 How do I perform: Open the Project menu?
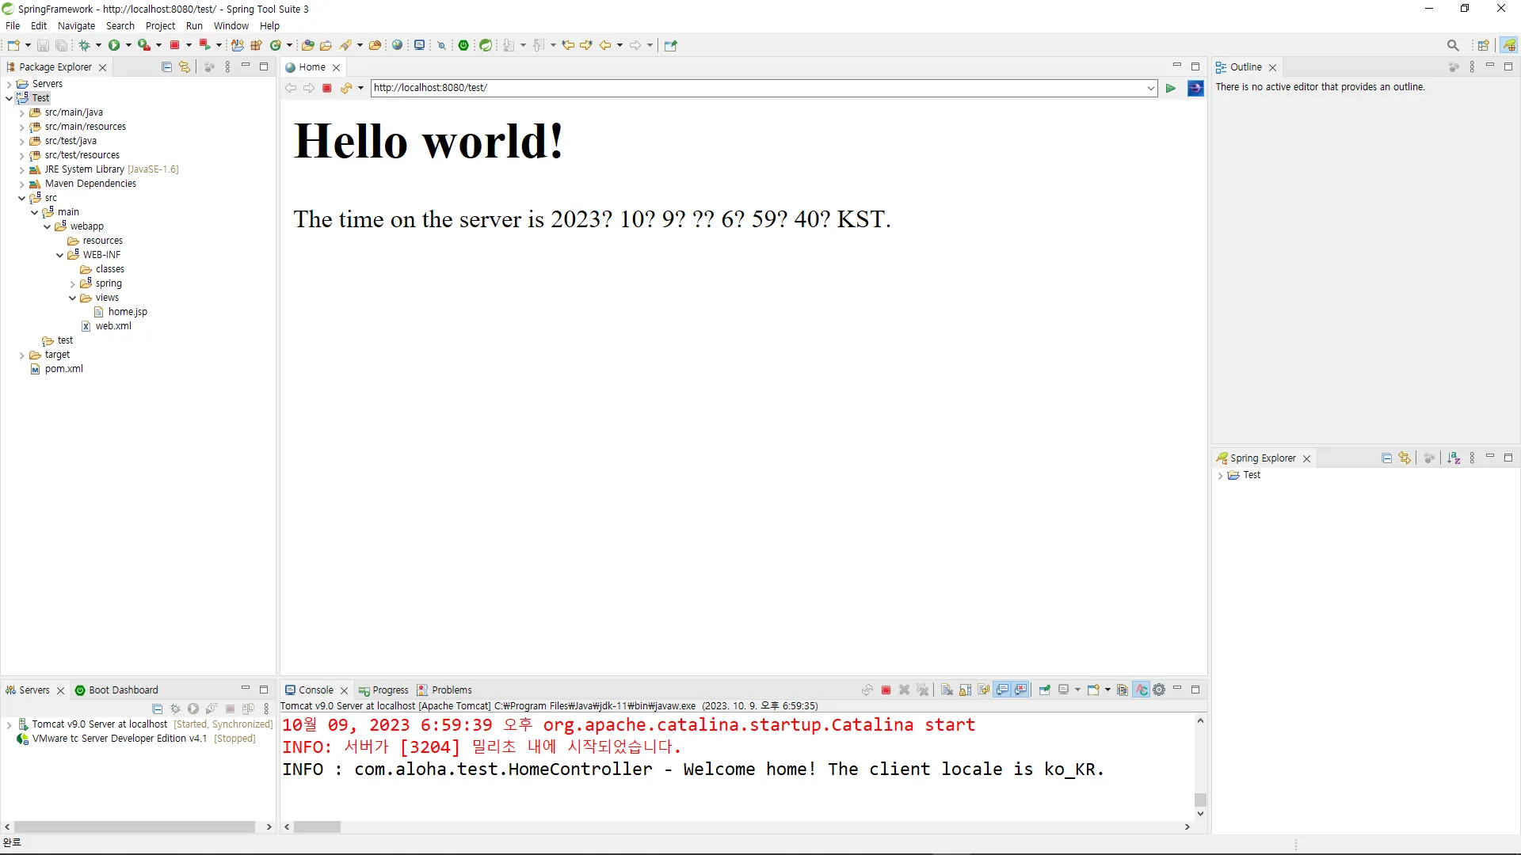(x=160, y=25)
